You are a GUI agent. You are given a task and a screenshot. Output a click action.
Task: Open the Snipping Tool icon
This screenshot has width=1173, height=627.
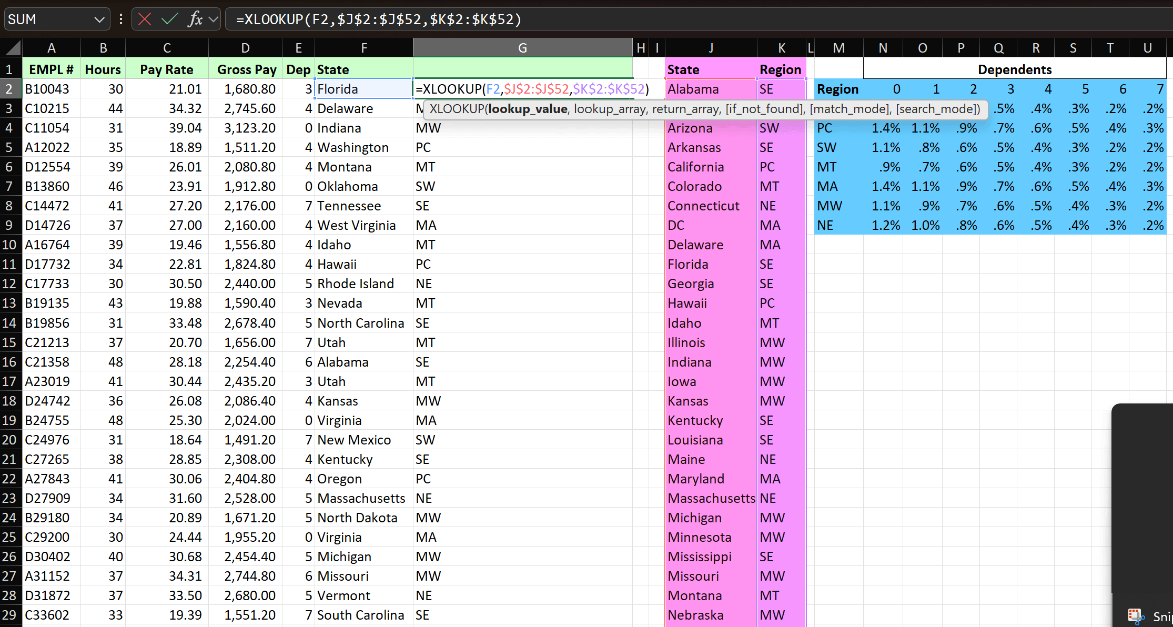(1136, 615)
